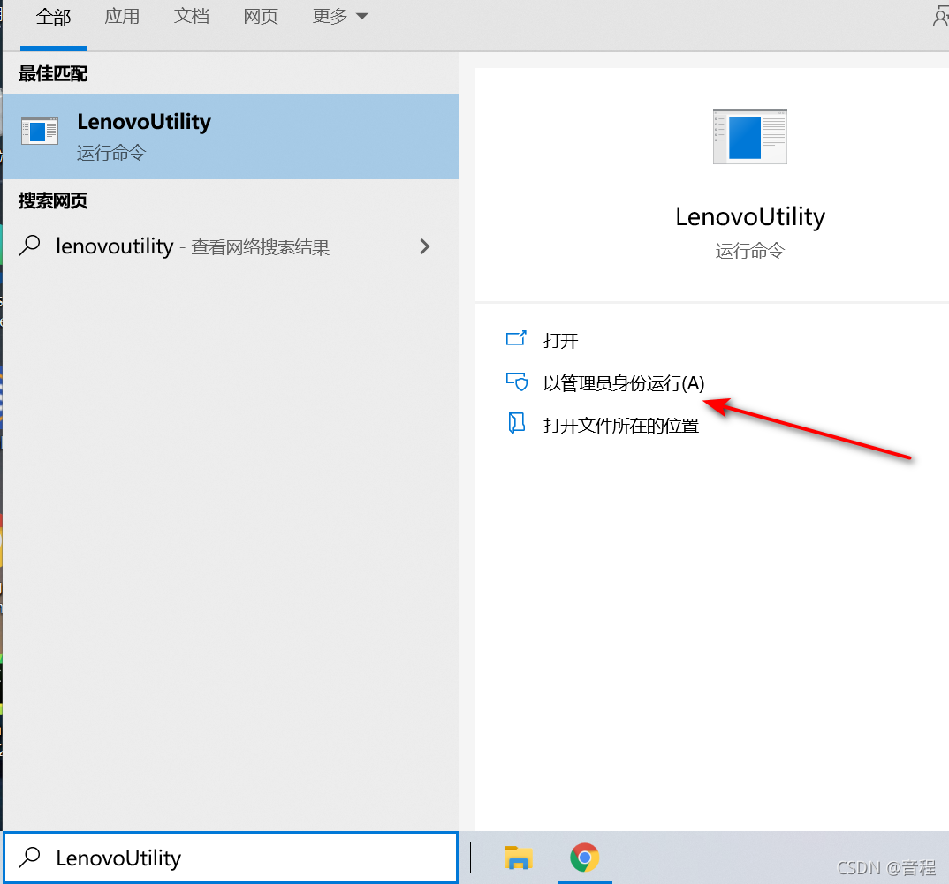Open the lenovoutility web search suggestion
This screenshot has height=884, width=949.
[231, 246]
